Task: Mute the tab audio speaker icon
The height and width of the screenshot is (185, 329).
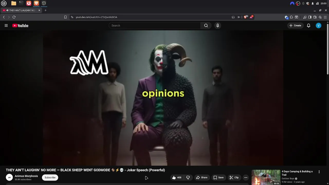Action: click(x=7, y=10)
